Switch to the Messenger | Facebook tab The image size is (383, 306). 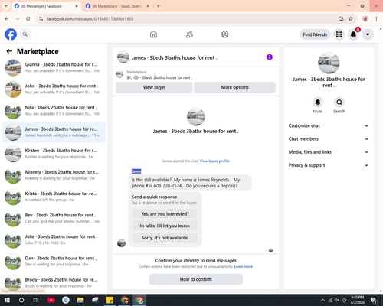(x=47, y=6)
